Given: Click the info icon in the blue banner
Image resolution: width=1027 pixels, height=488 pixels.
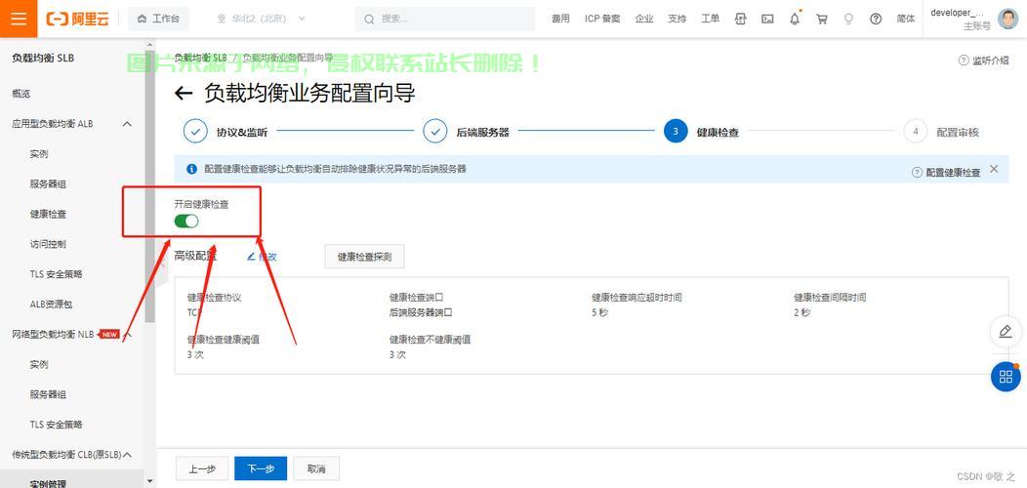Looking at the screenshot, I should pos(192,169).
